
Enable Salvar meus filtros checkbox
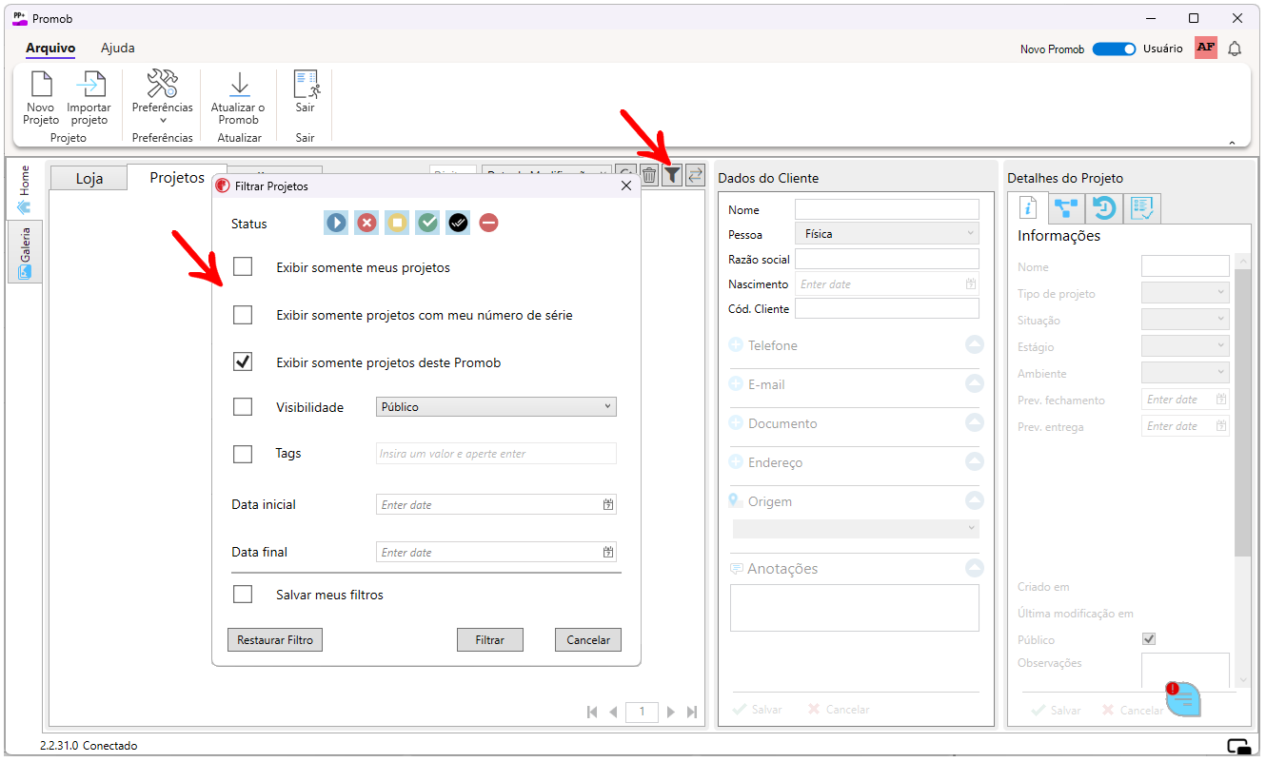[243, 595]
